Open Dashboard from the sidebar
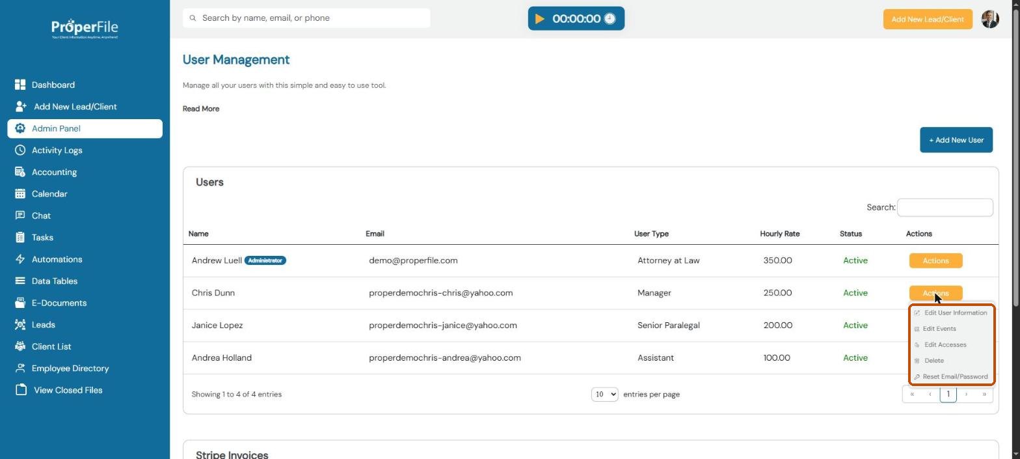This screenshot has width=1020, height=459. [53, 85]
